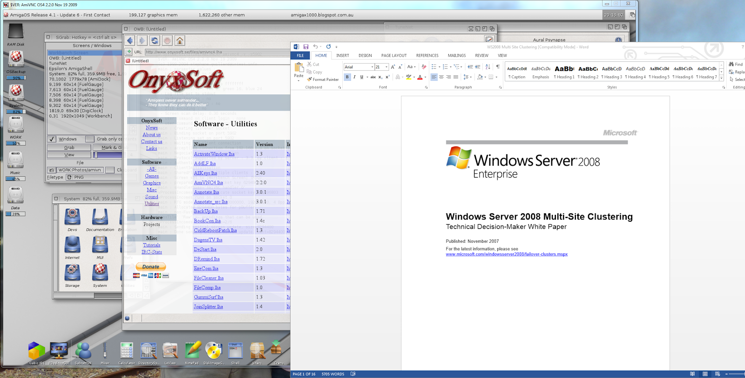
Task: Click the Bullets list icon in Word
Action: pos(434,67)
